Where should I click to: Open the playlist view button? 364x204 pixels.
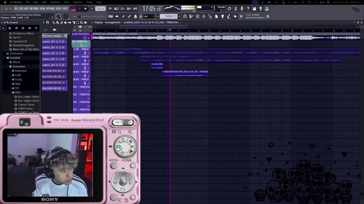click(185, 16)
